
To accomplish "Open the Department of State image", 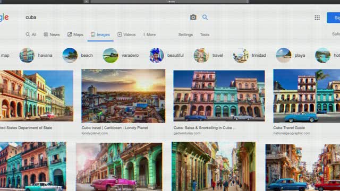I will tap(37, 95).
